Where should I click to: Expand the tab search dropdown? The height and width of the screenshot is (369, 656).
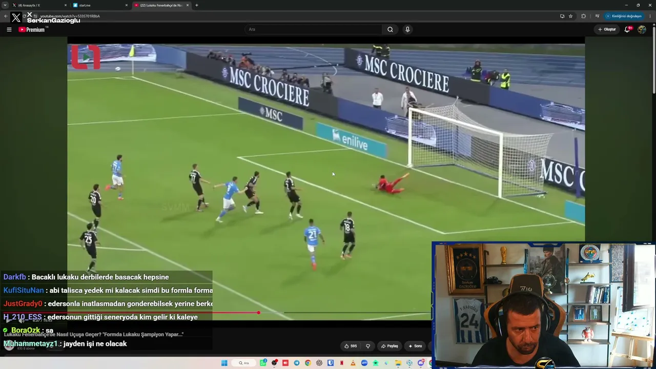(x=5, y=5)
